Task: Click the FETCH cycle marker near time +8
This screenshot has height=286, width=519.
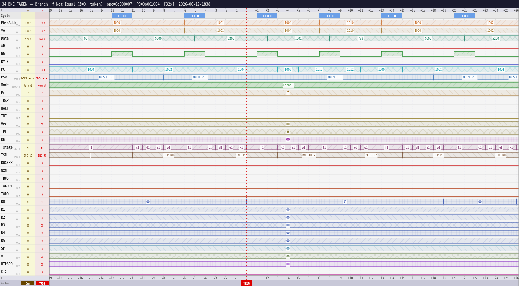Action: pos(330,16)
